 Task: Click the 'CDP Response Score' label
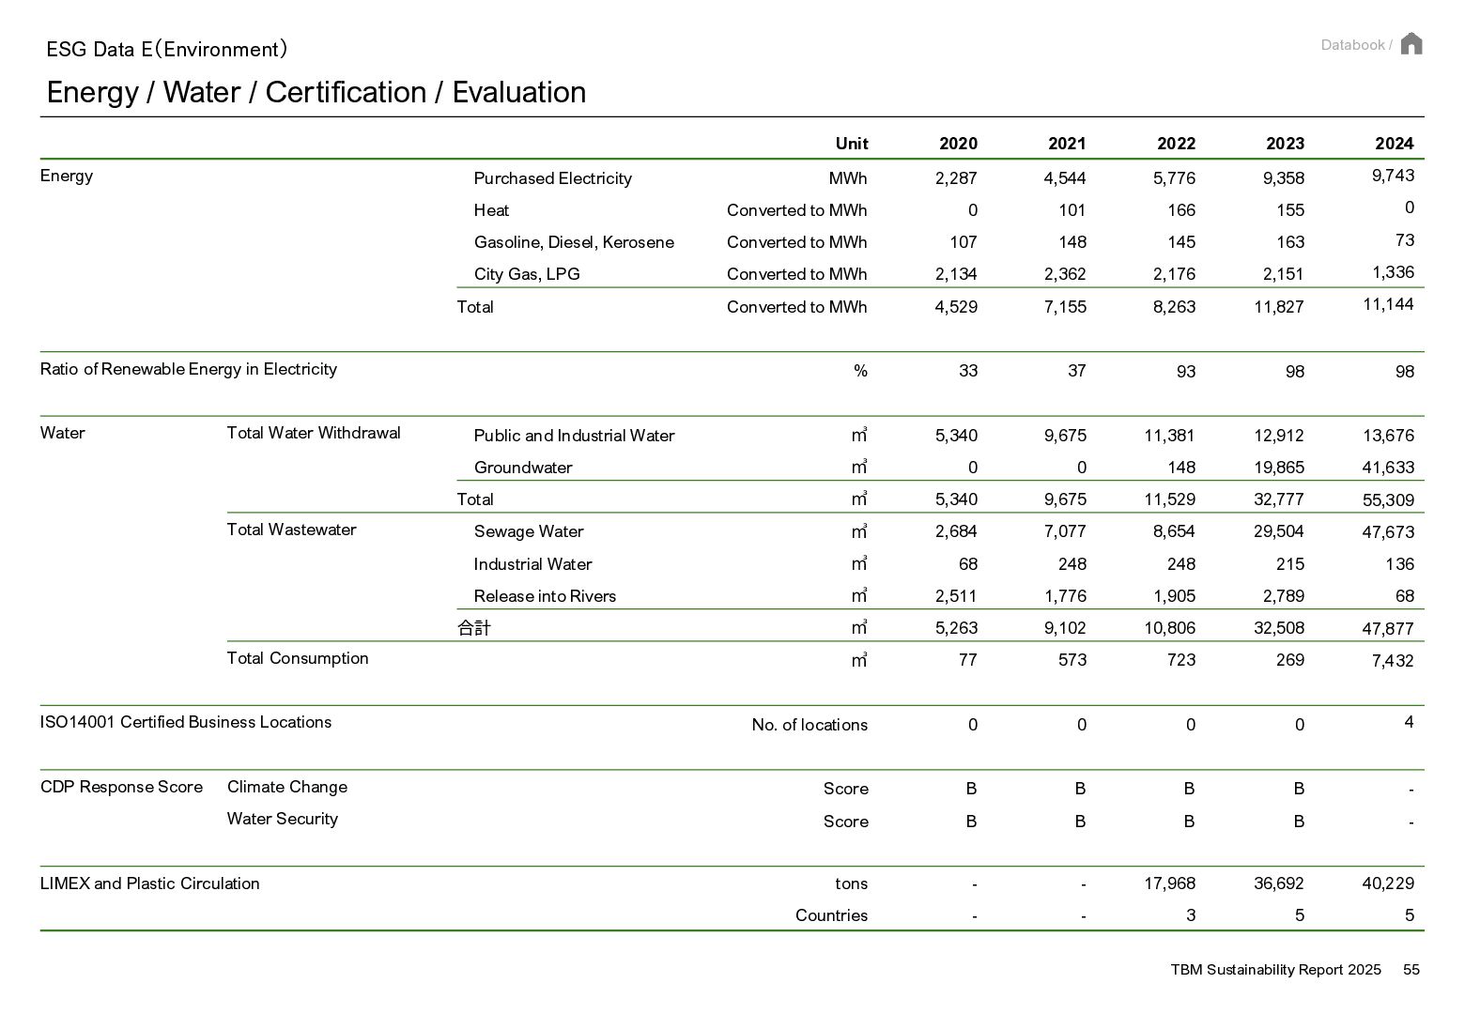tap(121, 787)
